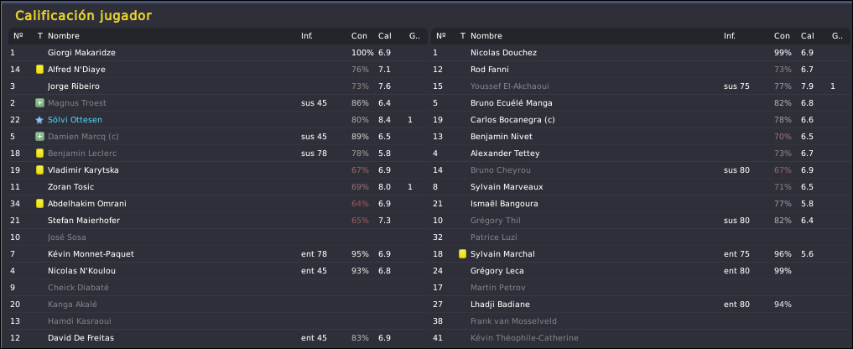This screenshot has height=349, width=853.
Task: Click Alfred N'Diaye's yellow card icon
Action: 39,70
